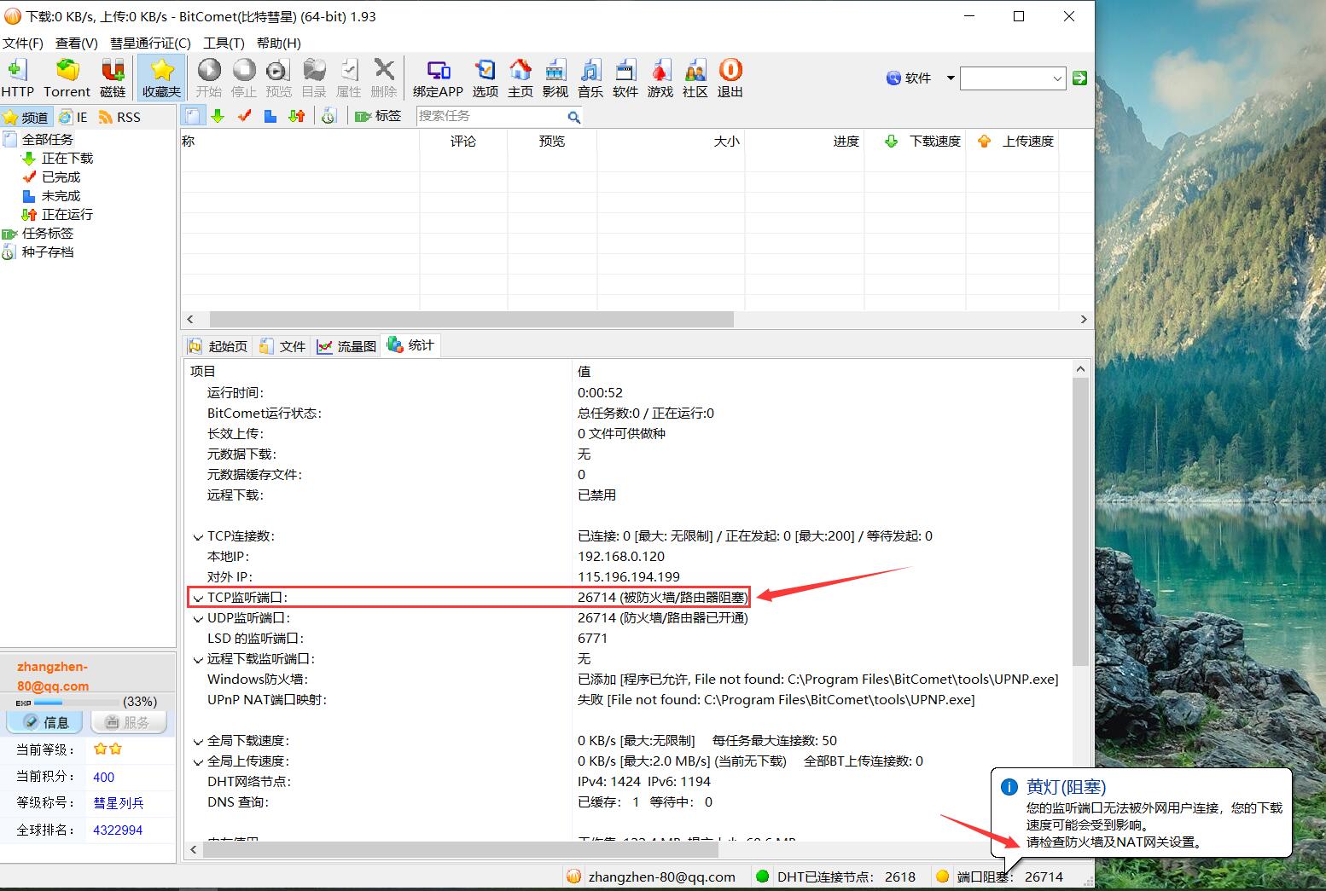The height and width of the screenshot is (891, 1326).
Task: Click the 开始 start task icon
Action: tap(209, 78)
